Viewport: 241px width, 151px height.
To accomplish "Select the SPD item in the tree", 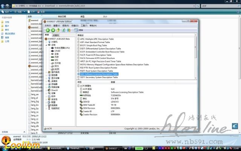I will click(56, 60).
